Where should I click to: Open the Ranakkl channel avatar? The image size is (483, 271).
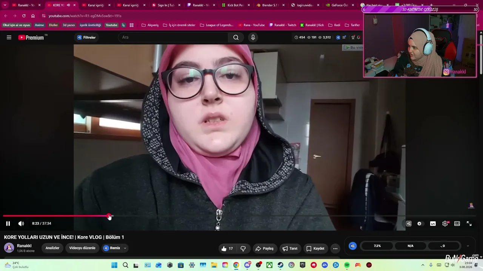pos(9,248)
